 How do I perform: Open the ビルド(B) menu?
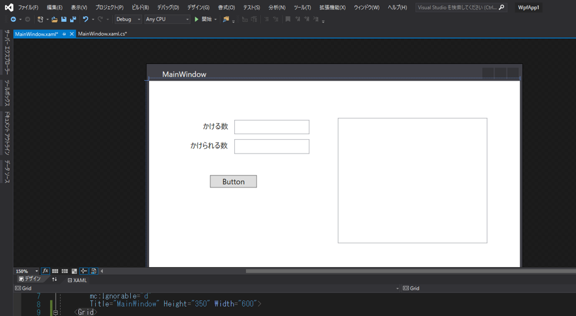coord(140,8)
